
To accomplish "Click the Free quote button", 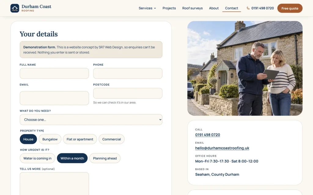I will tap(290, 8).
